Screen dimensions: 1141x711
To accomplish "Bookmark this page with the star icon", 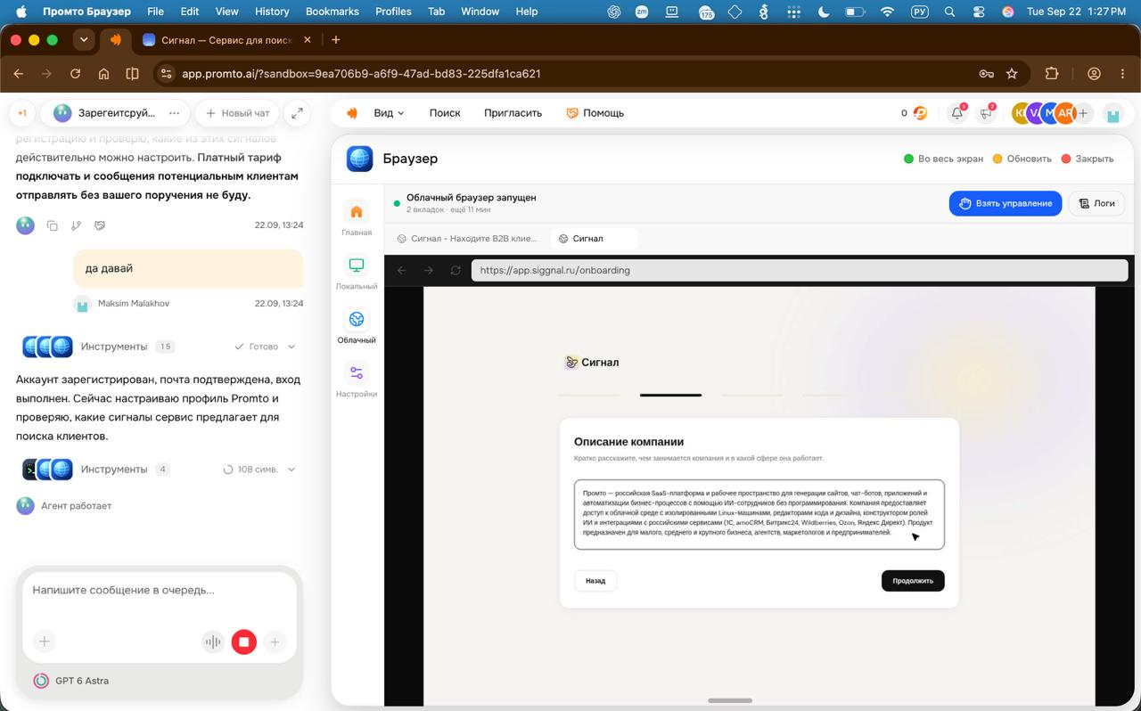I will pos(1012,74).
